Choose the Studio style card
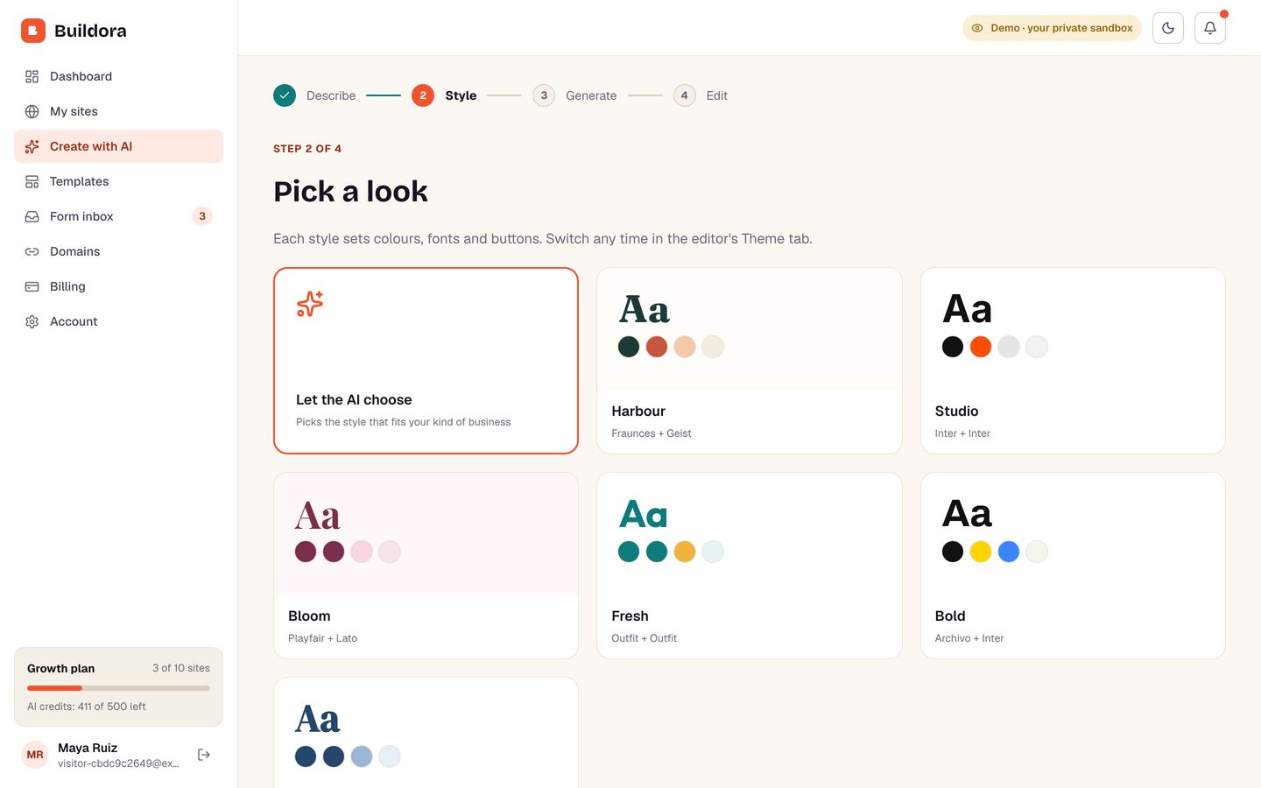1261x788 pixels. pyautogui.click(x=1073, y=361)
